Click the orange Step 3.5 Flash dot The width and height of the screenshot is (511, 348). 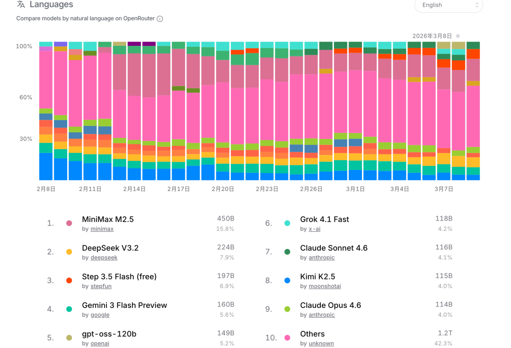(x=69, y=280)
